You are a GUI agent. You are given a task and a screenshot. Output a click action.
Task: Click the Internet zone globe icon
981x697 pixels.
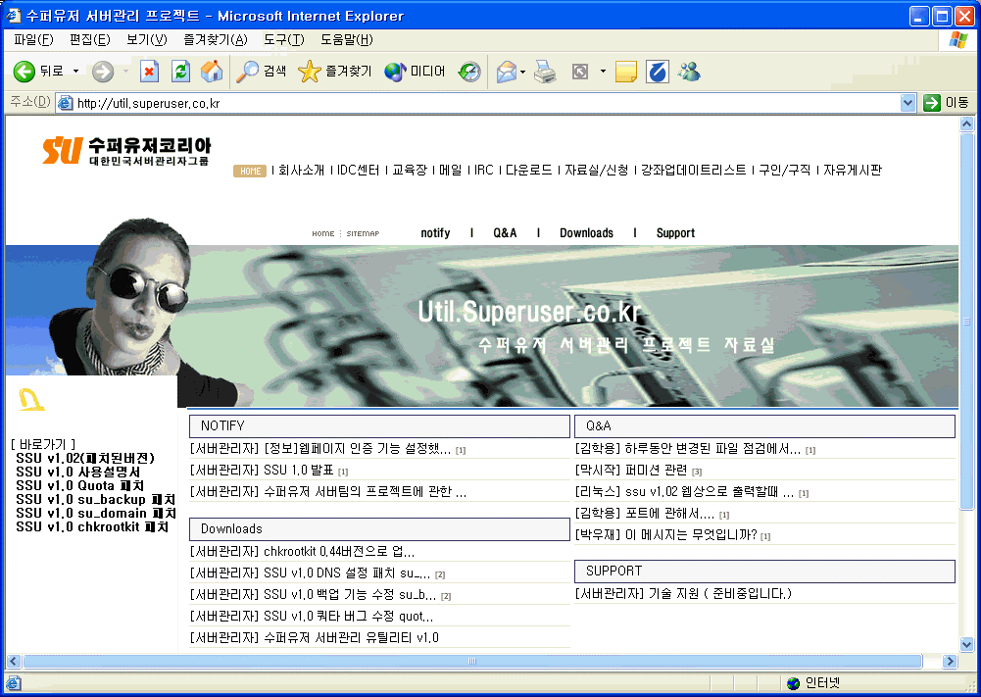tap(793, 683)
